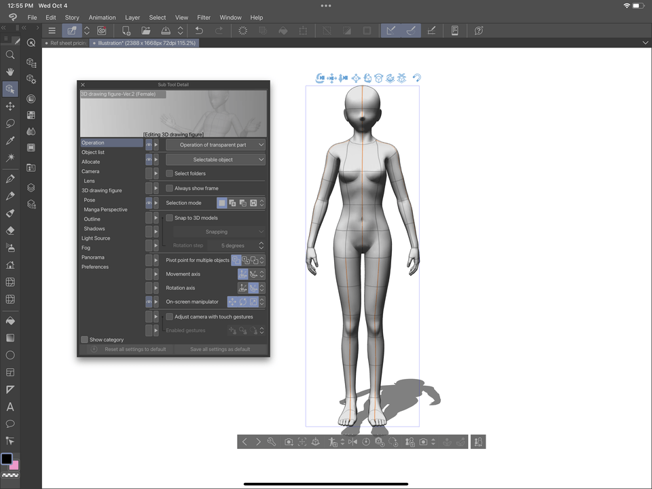Open the Selectable object dropdown
Screen dimensions: 652x489
point(215,160)
